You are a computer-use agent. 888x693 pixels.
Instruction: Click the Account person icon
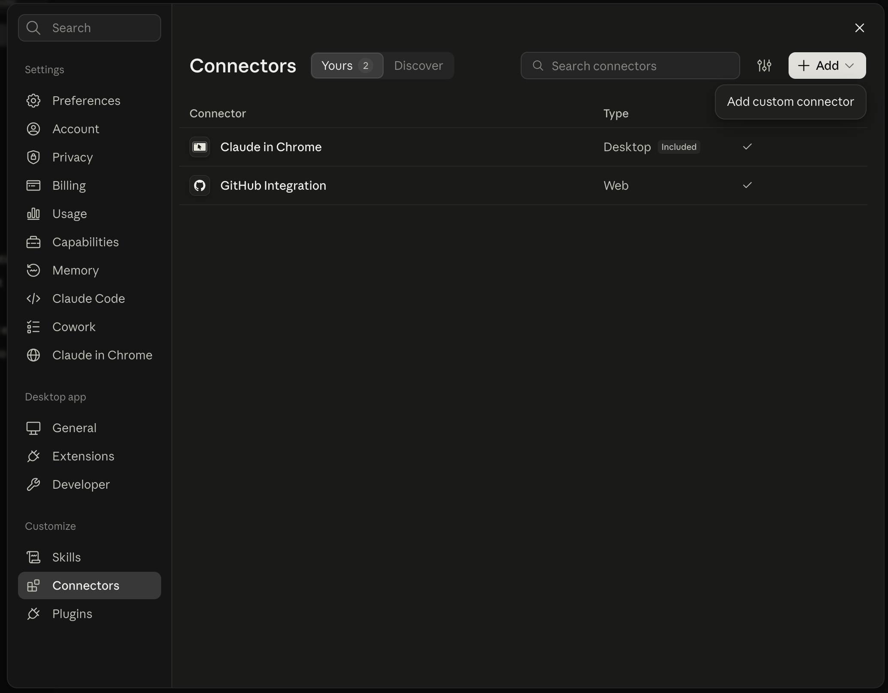33,129
